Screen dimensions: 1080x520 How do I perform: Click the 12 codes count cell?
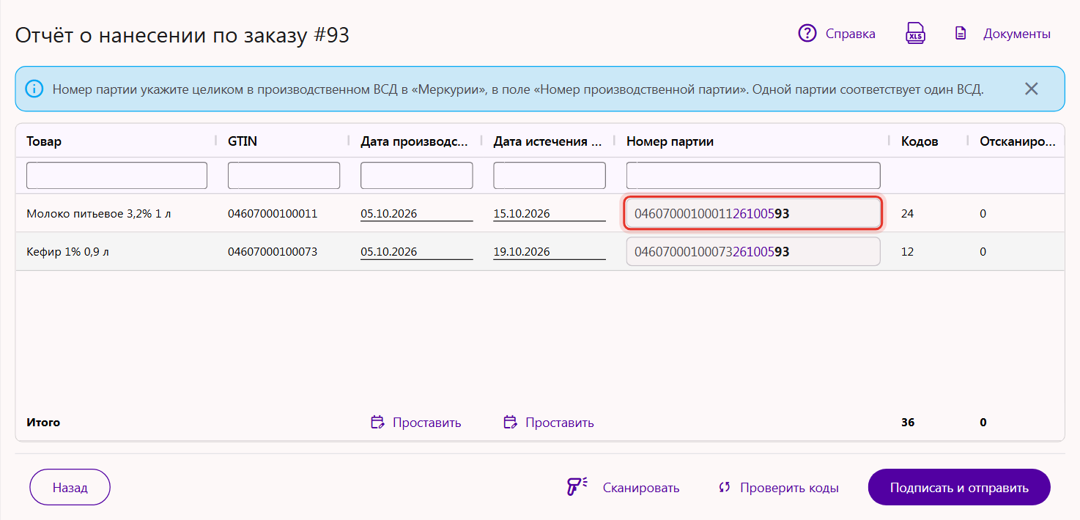click(x=908, y=252)
